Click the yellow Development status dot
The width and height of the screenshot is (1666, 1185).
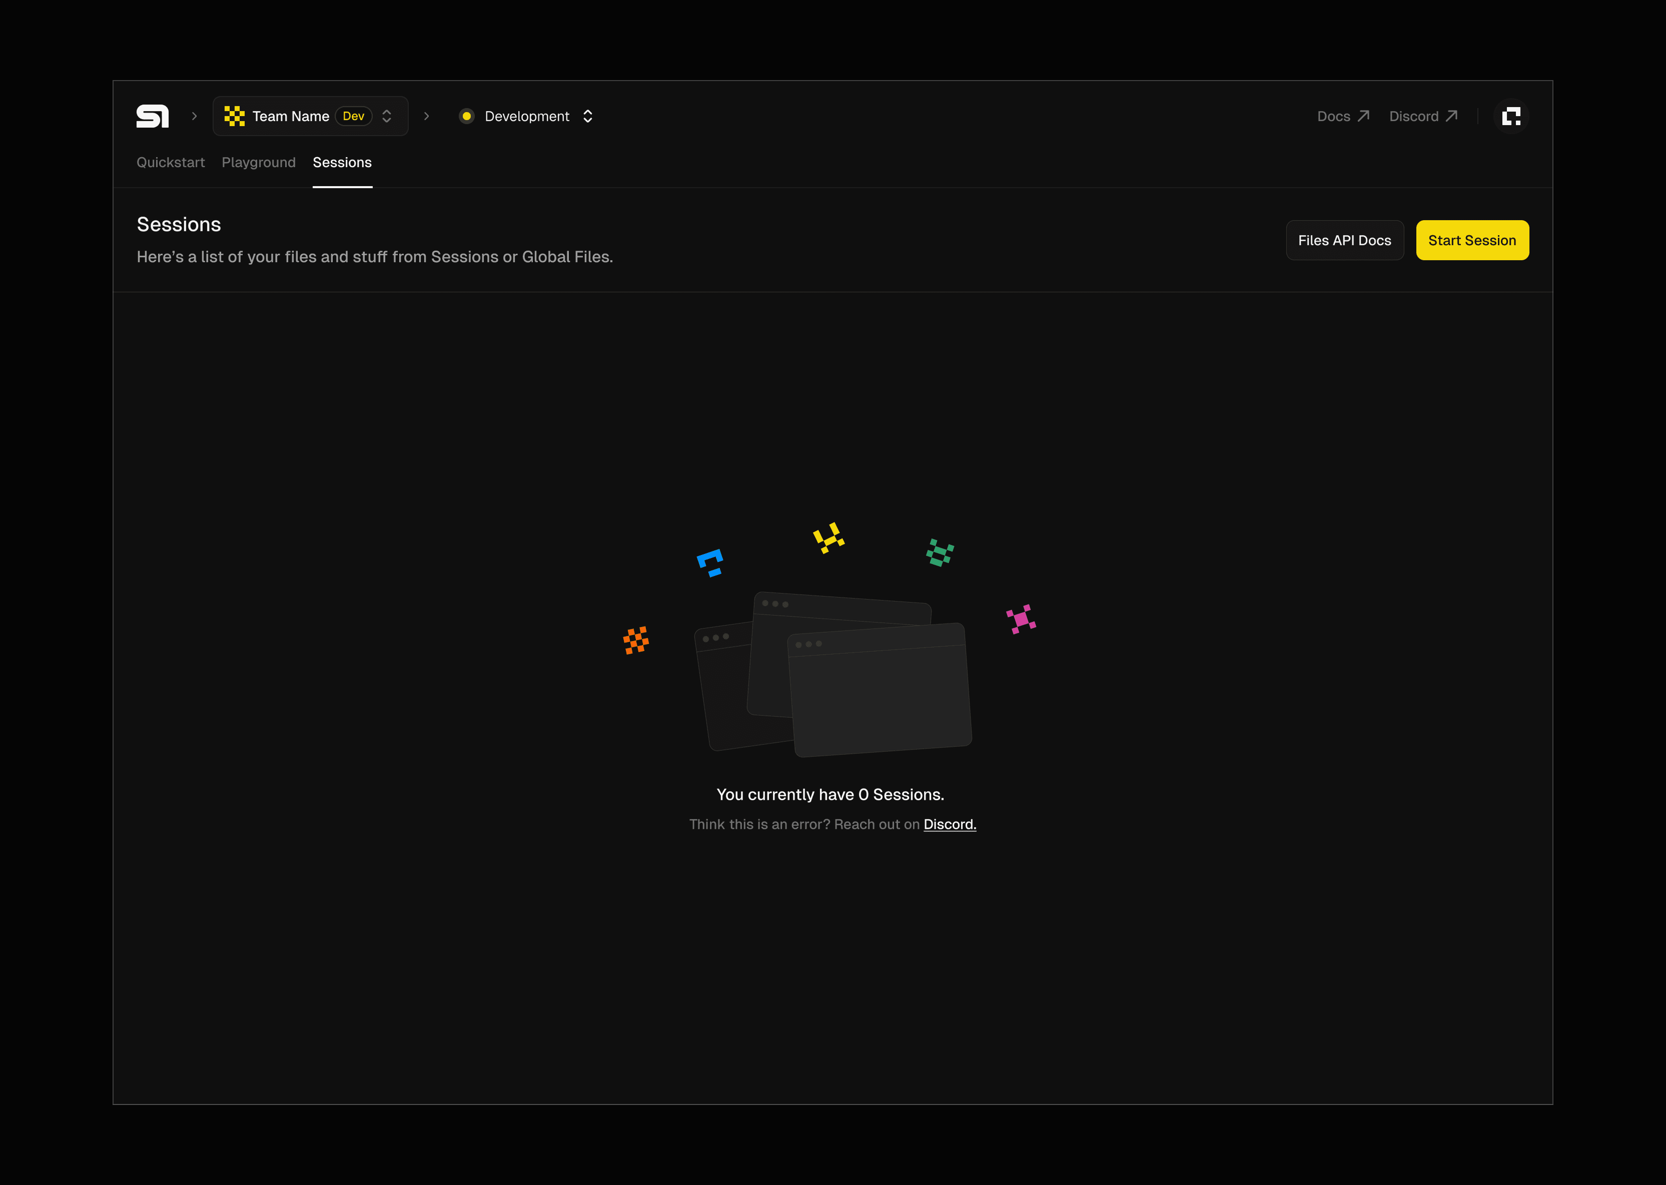coord(467,116)
